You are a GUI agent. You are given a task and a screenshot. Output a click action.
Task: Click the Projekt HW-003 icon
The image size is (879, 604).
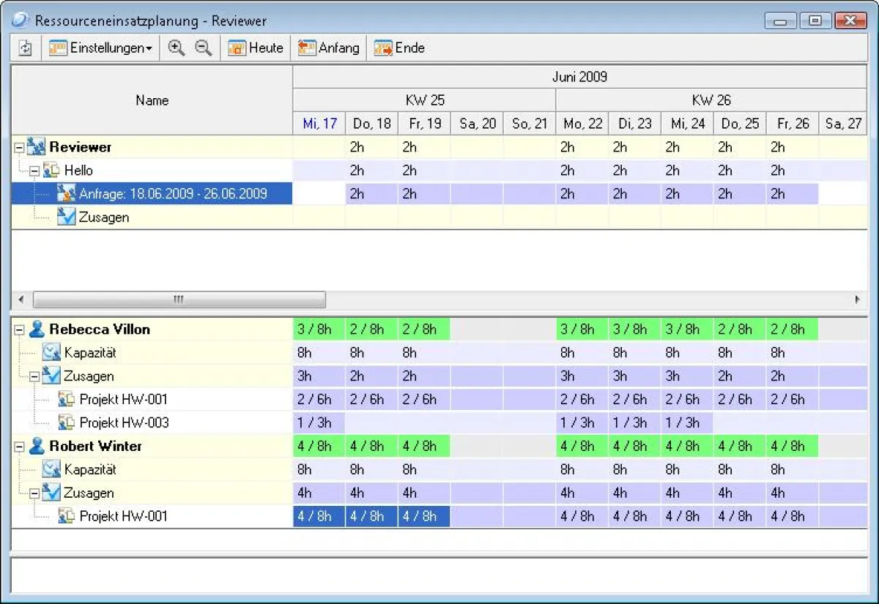pos(66,422)
